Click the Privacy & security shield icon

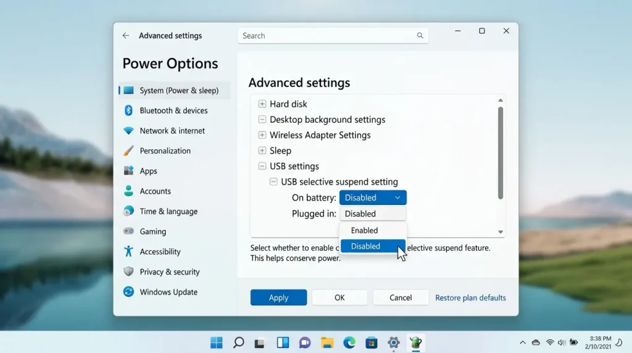(x=128, y=272)
